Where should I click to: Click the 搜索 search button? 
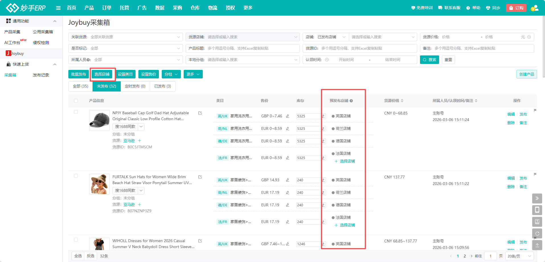[429, 60]
